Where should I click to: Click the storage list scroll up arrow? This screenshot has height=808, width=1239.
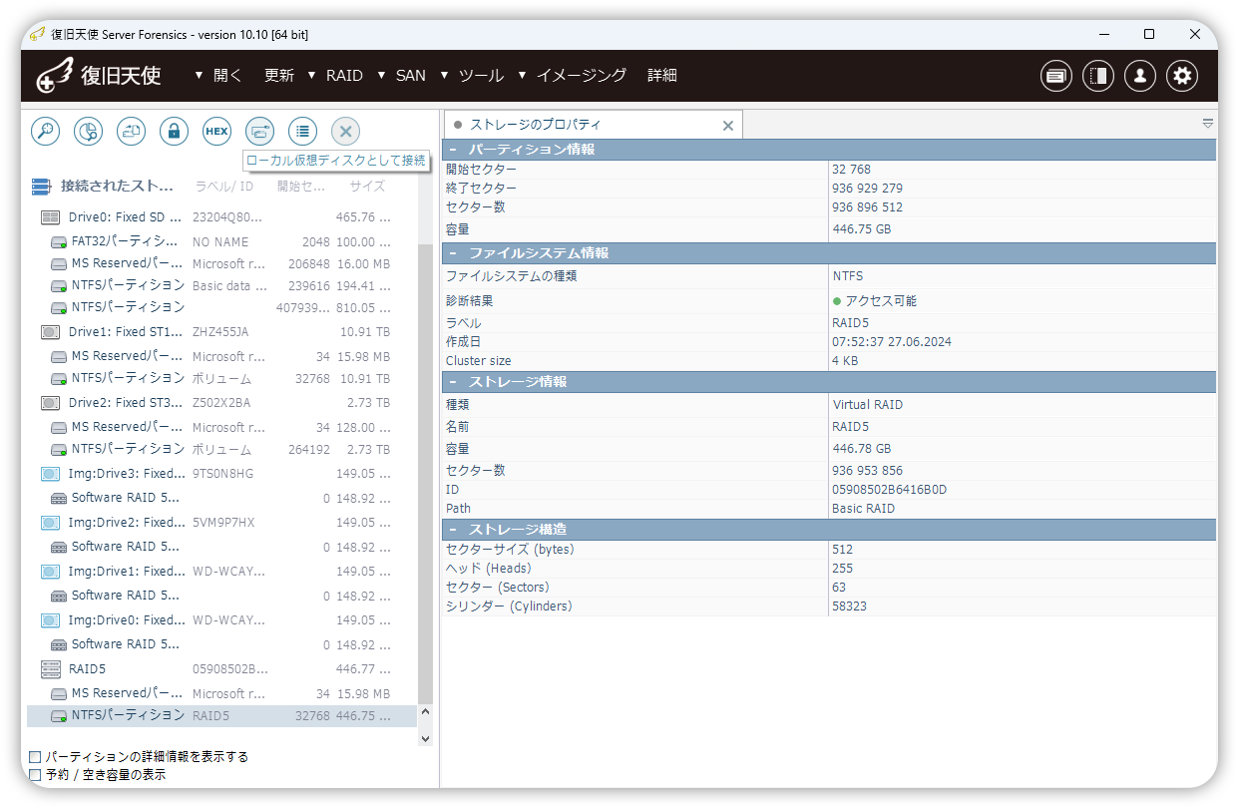(x=426, y=712)
